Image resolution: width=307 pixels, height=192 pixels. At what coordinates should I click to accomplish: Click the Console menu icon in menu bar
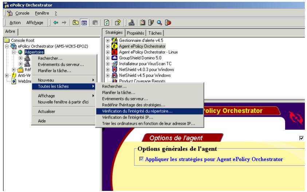[10, 13]
